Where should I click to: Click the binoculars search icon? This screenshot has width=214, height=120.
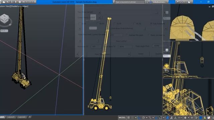[x=146, y=2]
